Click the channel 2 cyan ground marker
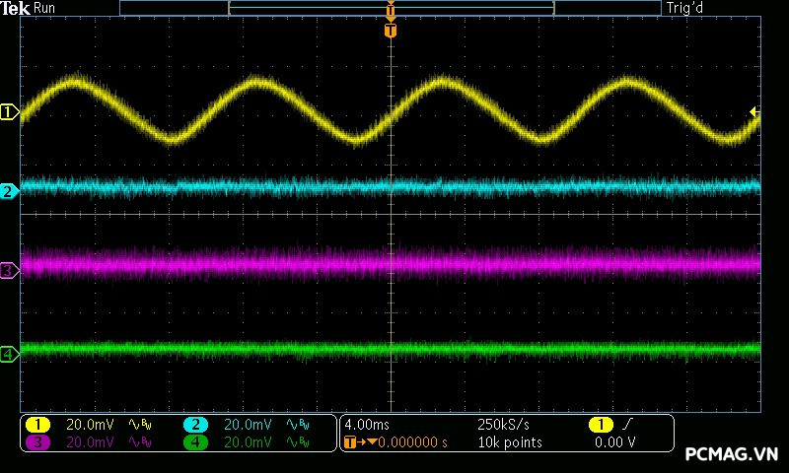Viewport: 789px width, 473px height. [x=10, y=191]
